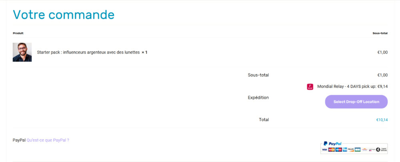400x162 pixels.
Task: Click the Starter pack product name
Action: pos(88,52)
